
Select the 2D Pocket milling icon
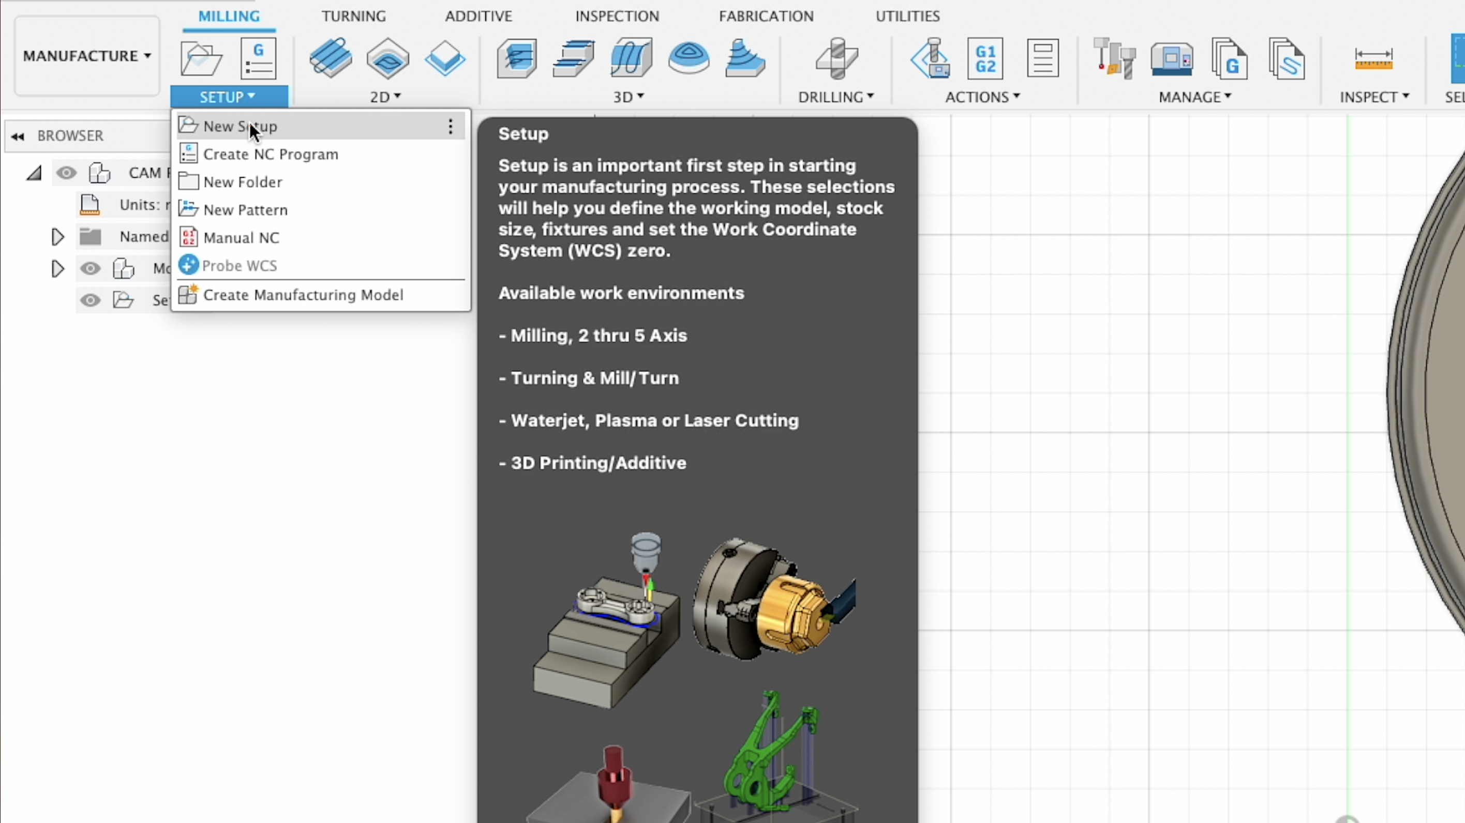coord(388,58)
